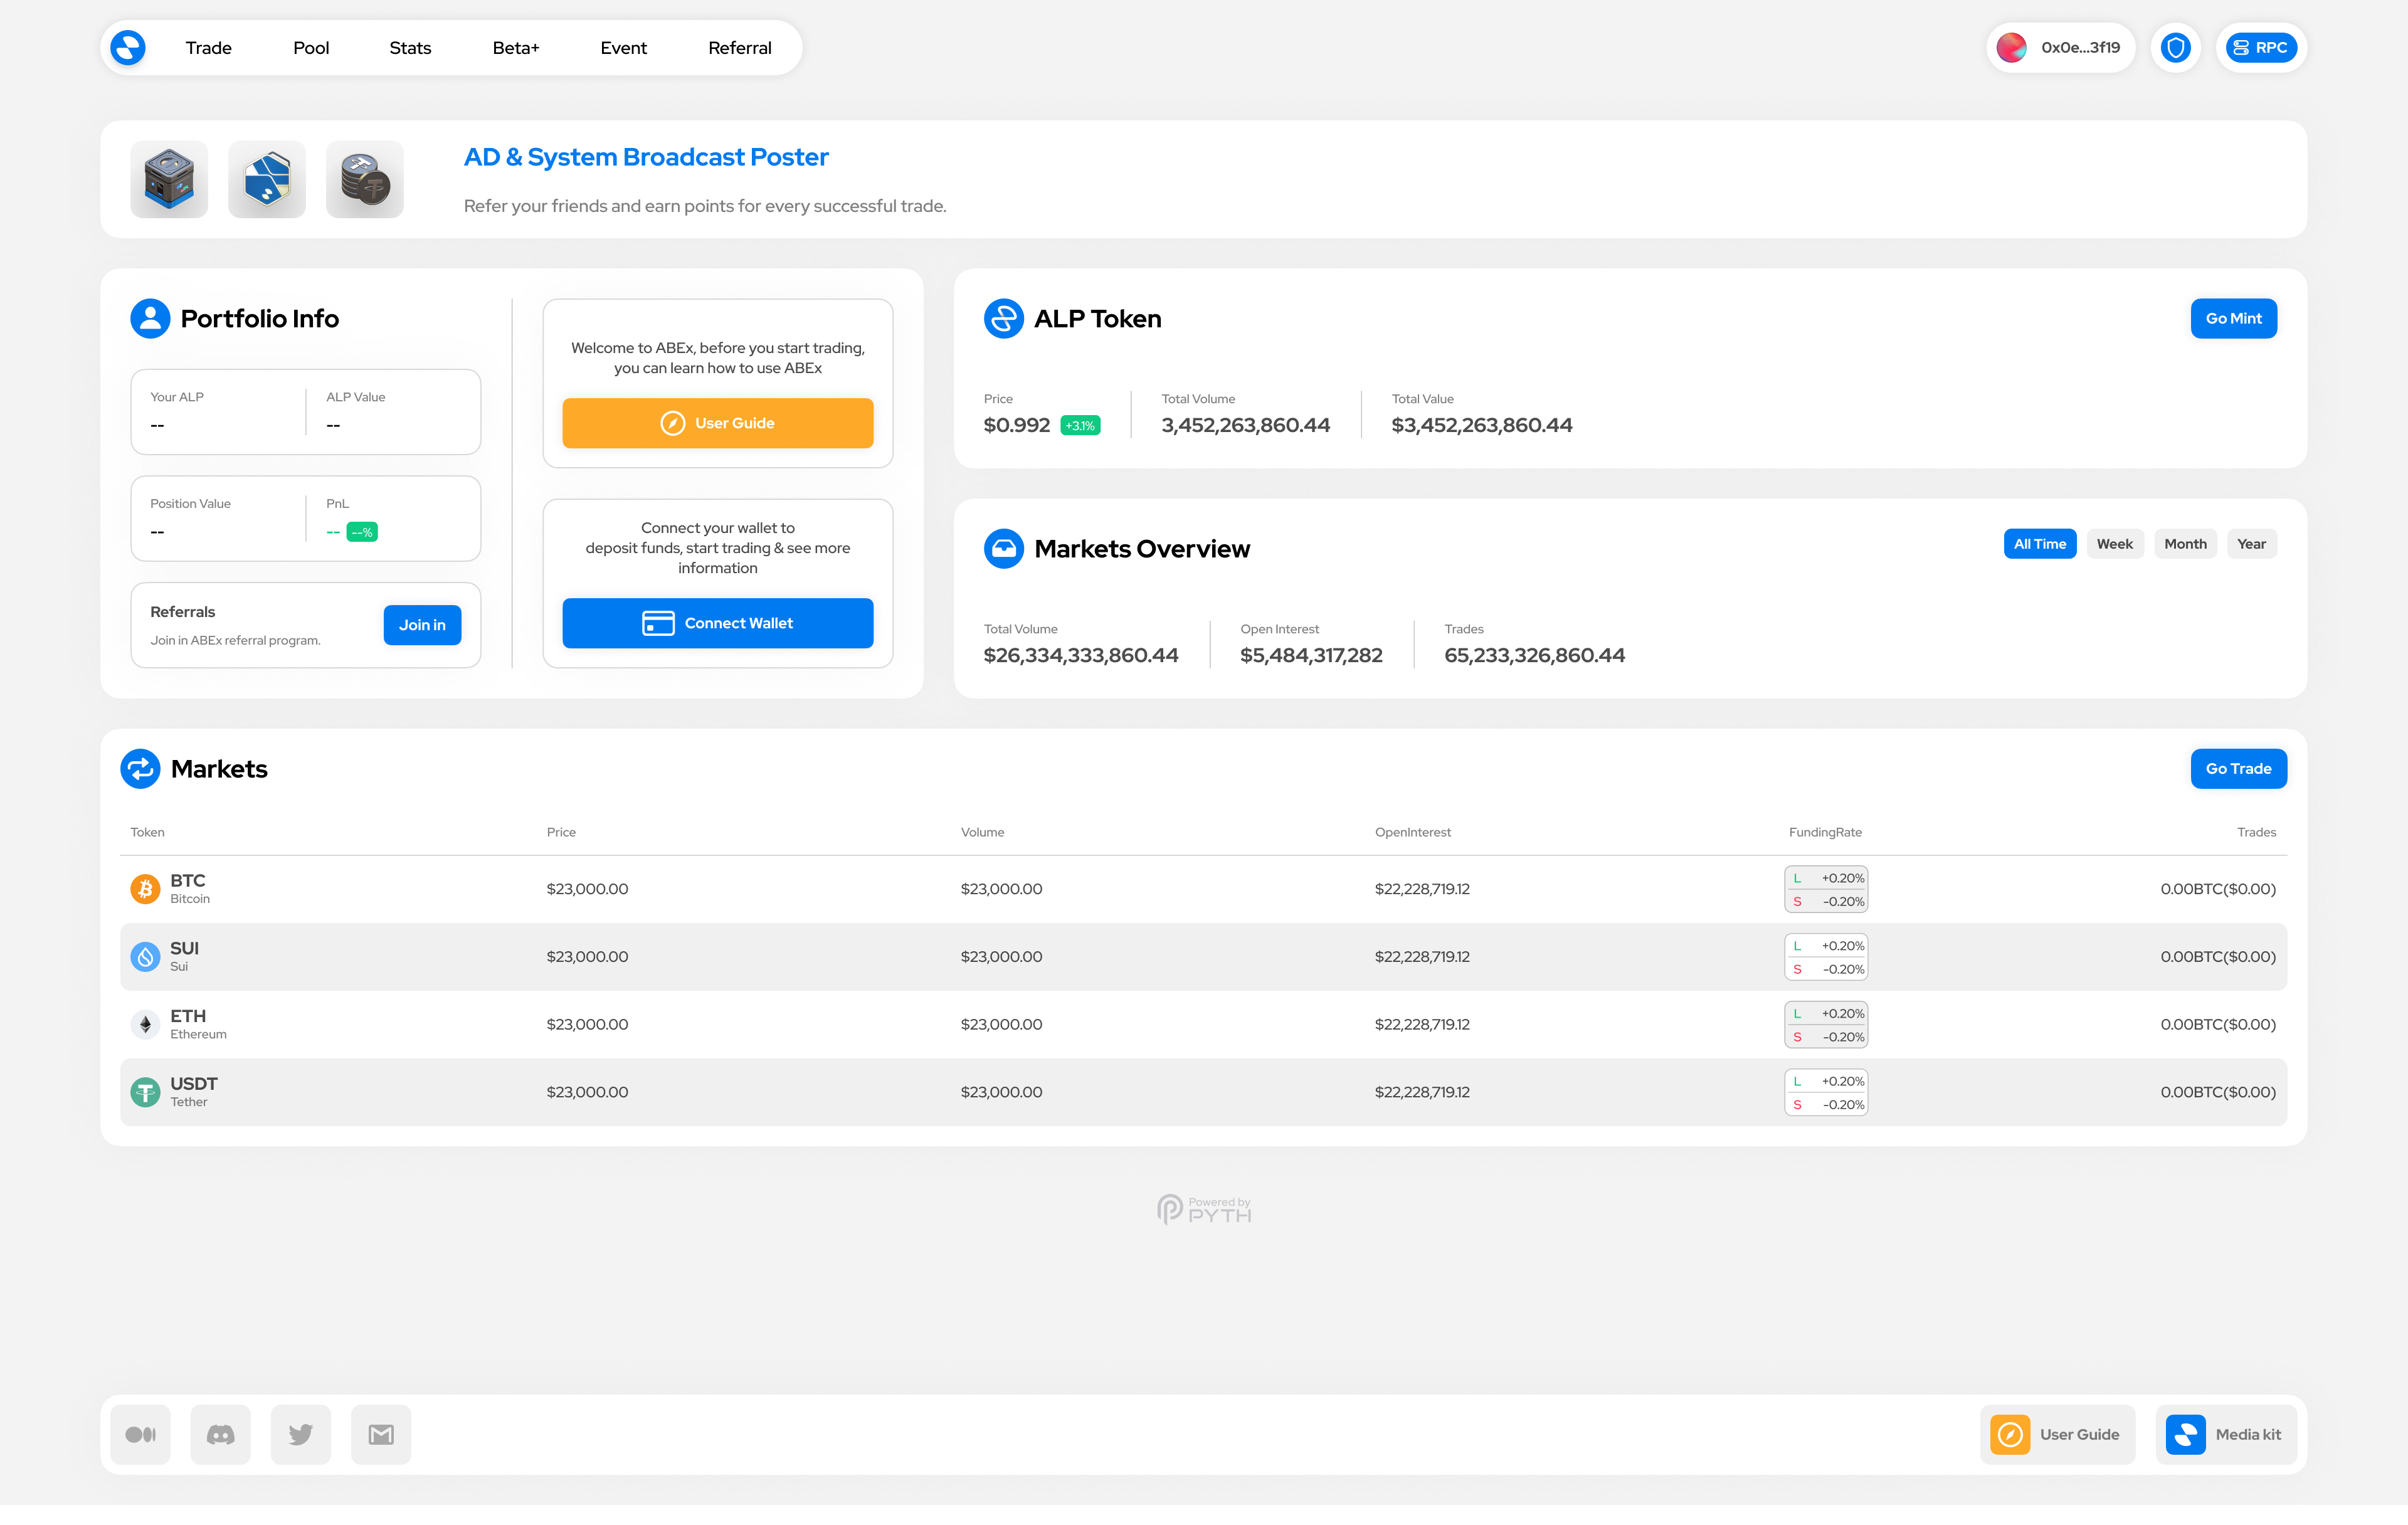The height and width of the screenshot is (1525, 2408).
Task: Click the Ethereum token icon
Action: (145, 1024)
